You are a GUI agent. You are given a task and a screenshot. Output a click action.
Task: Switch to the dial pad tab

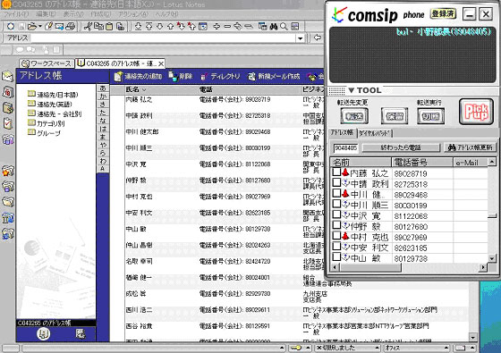[375, 133]
